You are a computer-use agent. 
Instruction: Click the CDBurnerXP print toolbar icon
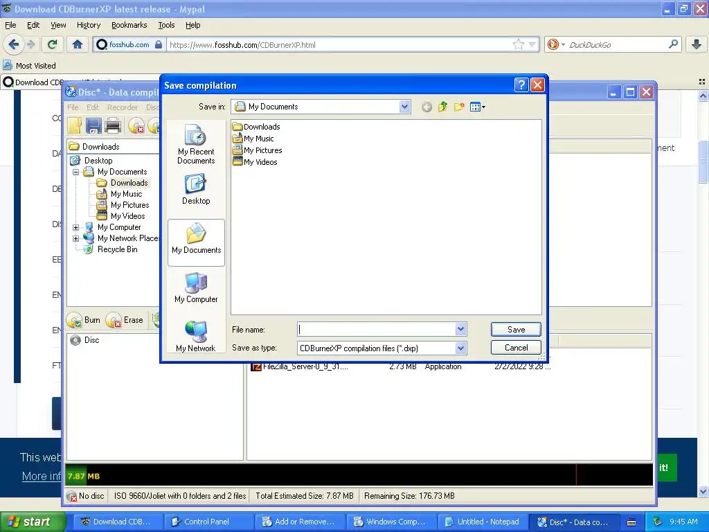(113, 125)
